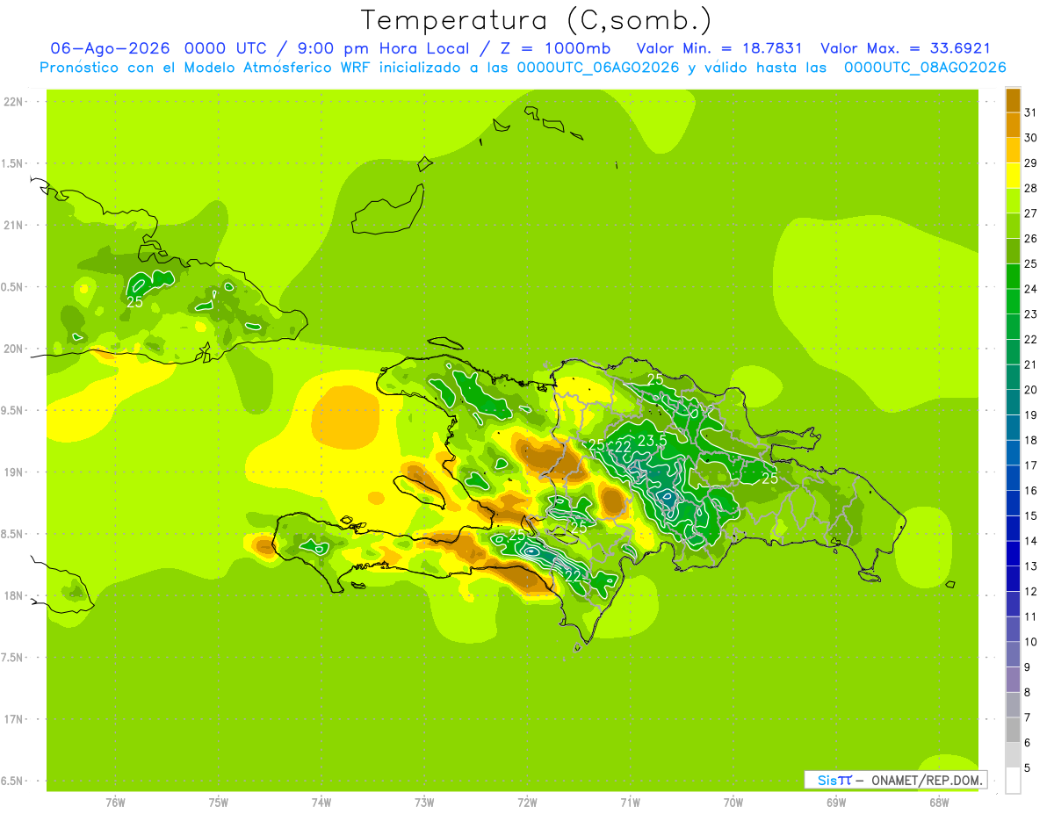Screen dimensions: 1054x814
Task: Click the "Temperatura (C,somb.)" title
Action: [537, 20]
